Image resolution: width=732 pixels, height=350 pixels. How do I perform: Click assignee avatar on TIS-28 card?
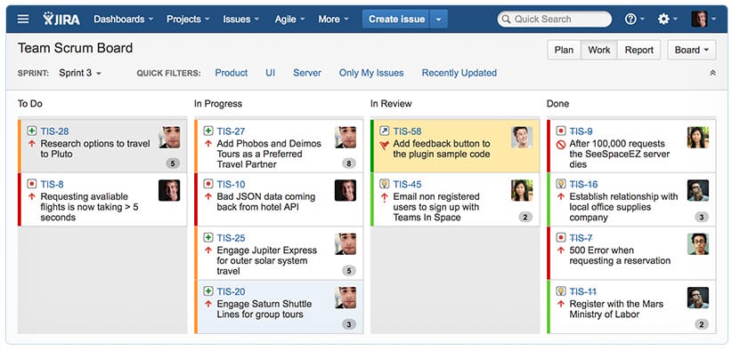[x=169, y=137]
